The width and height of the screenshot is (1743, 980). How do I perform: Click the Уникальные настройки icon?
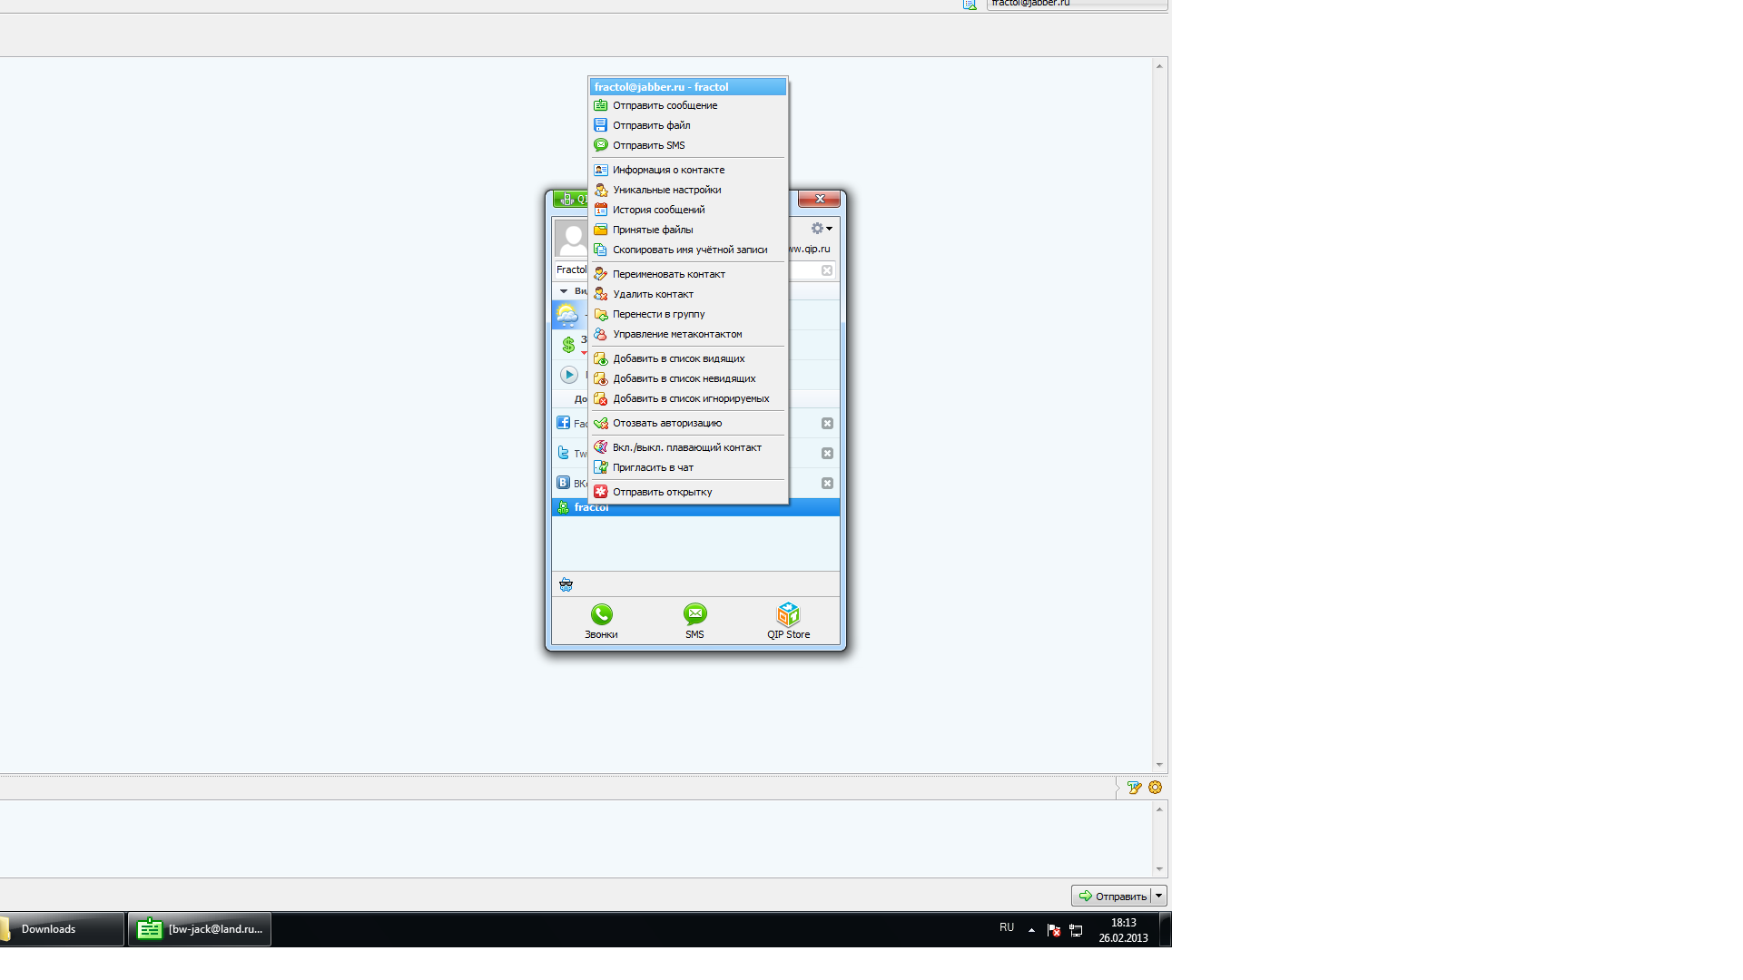pos(600,190)
